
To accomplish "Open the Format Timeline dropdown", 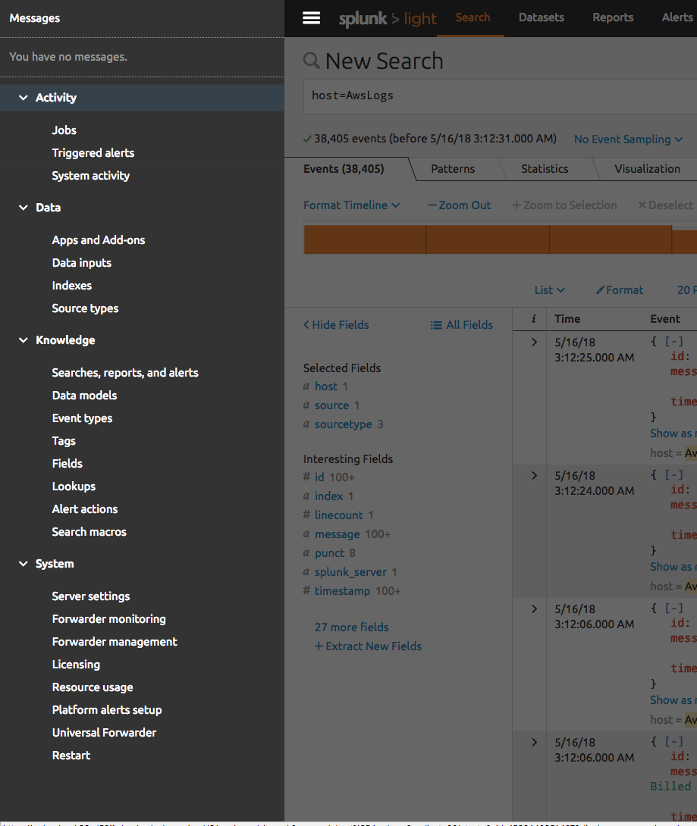I will 352,205.
